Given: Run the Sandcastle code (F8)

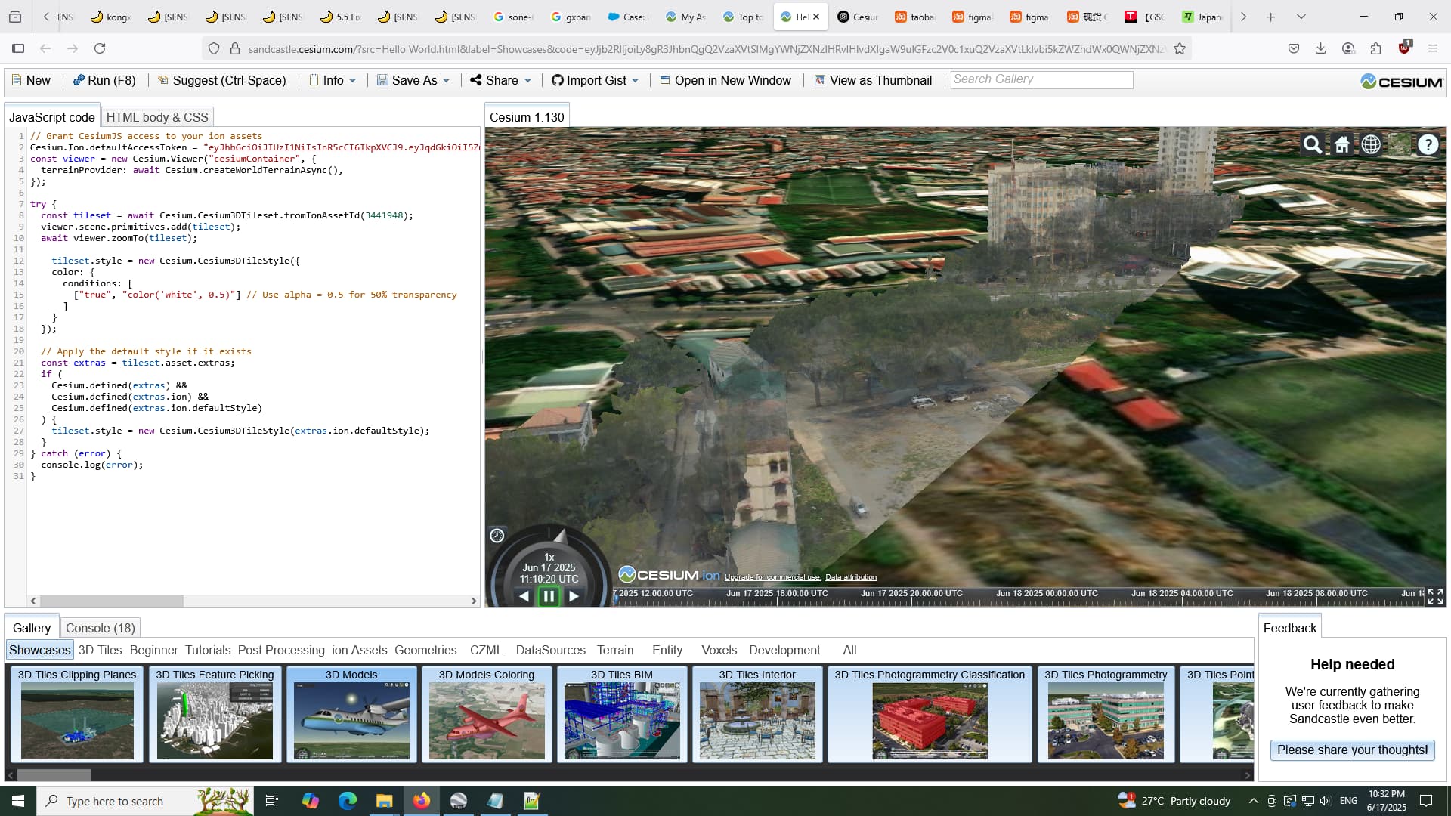Looking at the screenshot, I should pos(104,80).
